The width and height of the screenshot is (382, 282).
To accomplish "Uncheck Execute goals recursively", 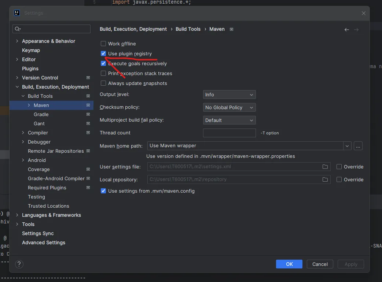I will click(103, 63).
